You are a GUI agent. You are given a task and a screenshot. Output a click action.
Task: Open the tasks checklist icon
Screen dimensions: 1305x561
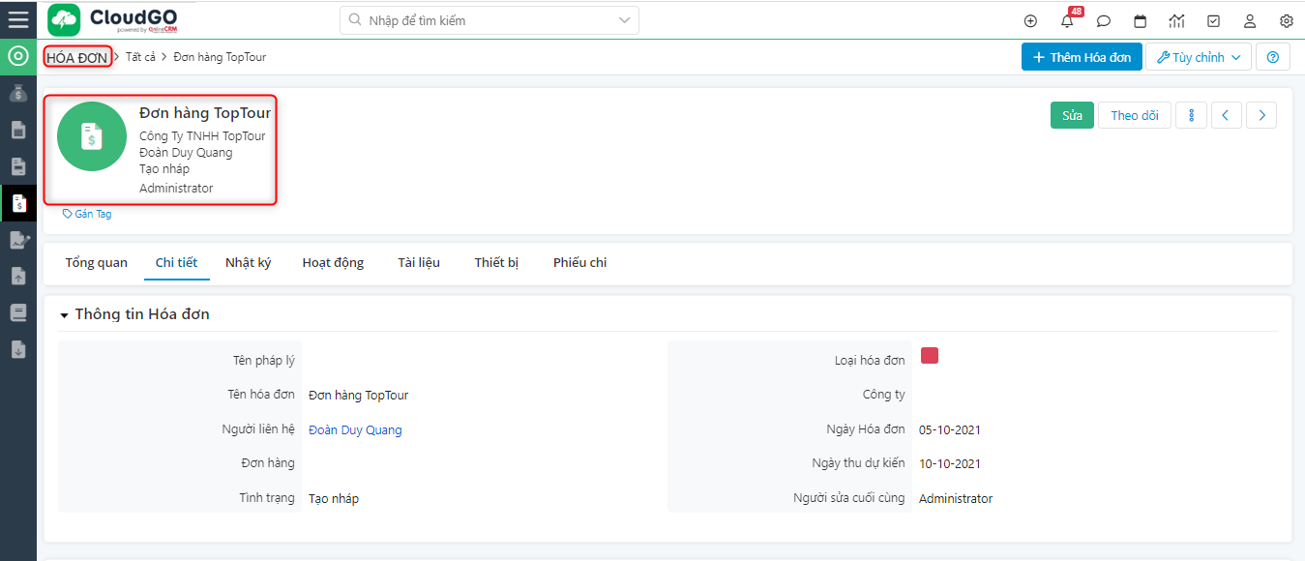click(x=1213, y=21)
